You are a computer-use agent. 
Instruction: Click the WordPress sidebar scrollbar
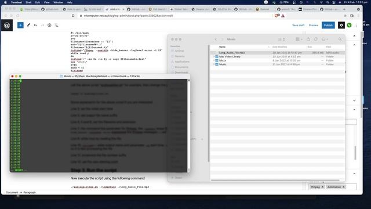point(355,153)
